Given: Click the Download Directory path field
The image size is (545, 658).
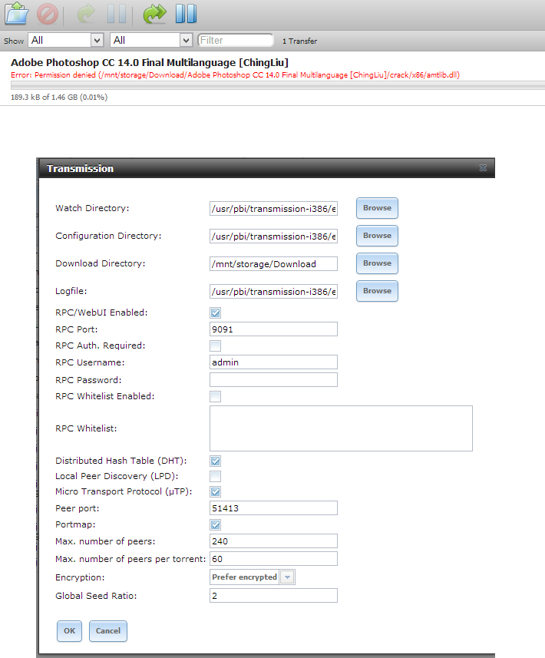Looking at the screenshot, I should tap(273, 264).
